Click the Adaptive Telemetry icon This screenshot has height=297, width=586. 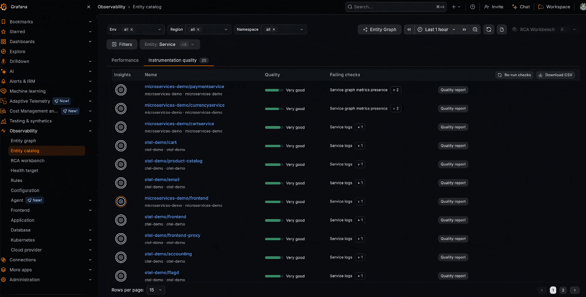[4, 101]
